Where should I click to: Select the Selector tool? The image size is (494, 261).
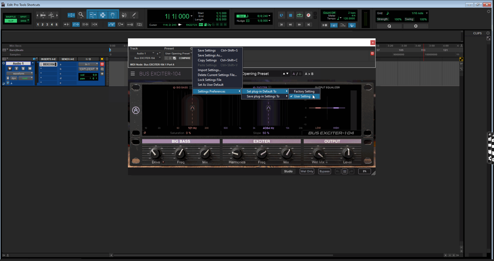click(x=103, y=15)
